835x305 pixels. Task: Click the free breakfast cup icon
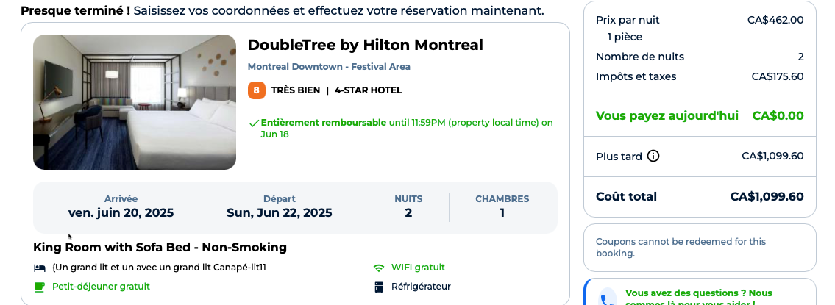click(x=40, y=287)
